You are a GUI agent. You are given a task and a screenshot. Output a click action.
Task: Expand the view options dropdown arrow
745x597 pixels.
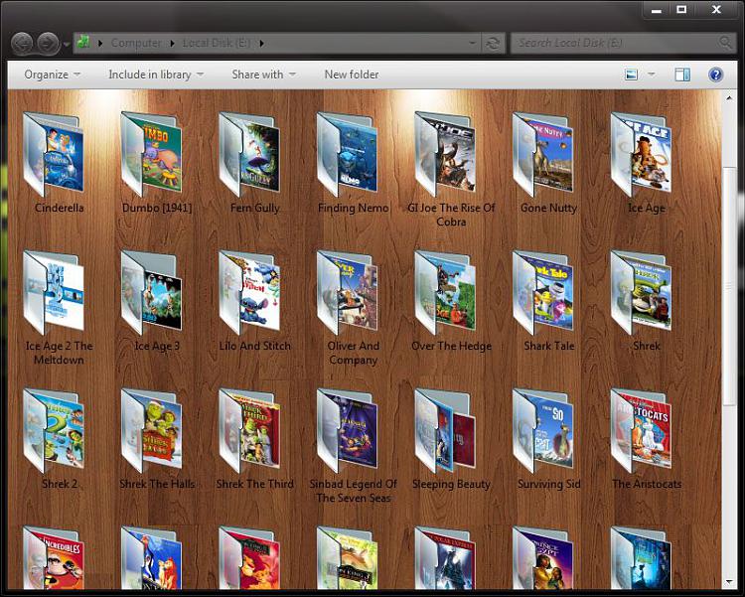[x=652, y=75]
